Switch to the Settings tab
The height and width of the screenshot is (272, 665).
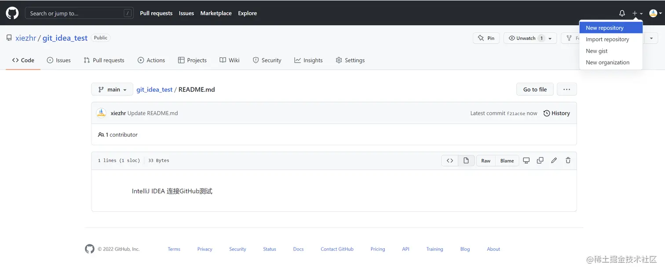click(x=350, y=60)
